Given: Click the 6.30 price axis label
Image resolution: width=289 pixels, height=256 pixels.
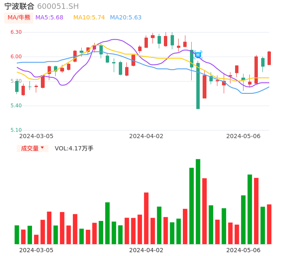Looking at the screenshot, I should pos(16,32).
